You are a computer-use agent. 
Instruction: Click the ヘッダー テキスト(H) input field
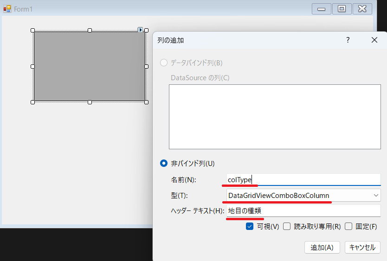[303, 211]
